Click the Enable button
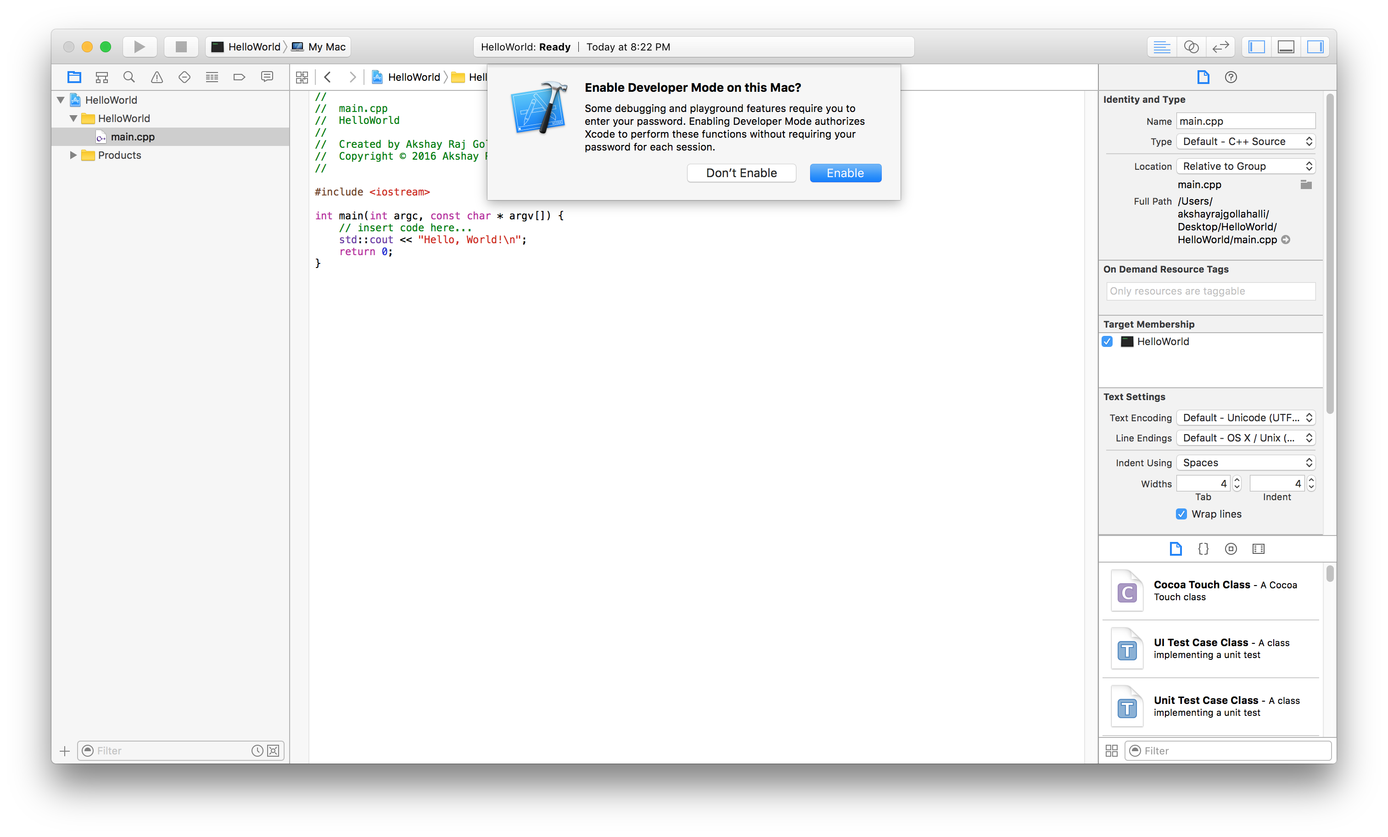This screenshot has height=837, width=1388. 845,173
